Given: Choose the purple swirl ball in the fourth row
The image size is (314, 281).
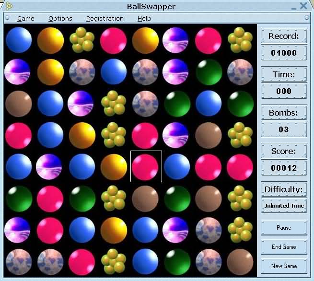Looking at the screenshot, I should [175, 135].
